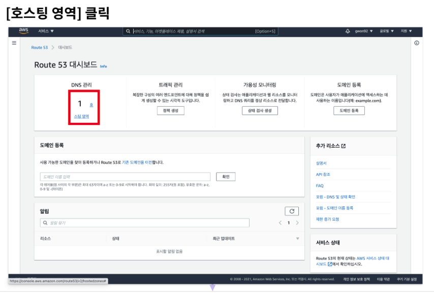Open the 서비스 services dropdown
Viewport: 434px width, 296px height.
(x=46, y=31)
